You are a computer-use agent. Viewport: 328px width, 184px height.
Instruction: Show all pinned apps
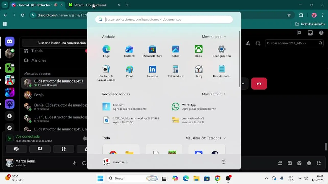click(x=214, y=37)
